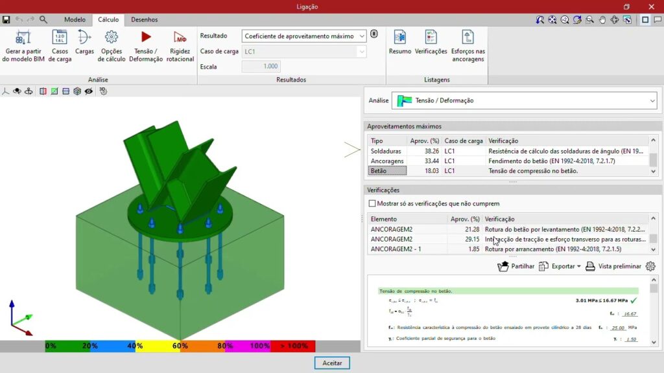664x373 pixels.
Task: Toggle the single window view square button
Action: [x=645, y=20]
